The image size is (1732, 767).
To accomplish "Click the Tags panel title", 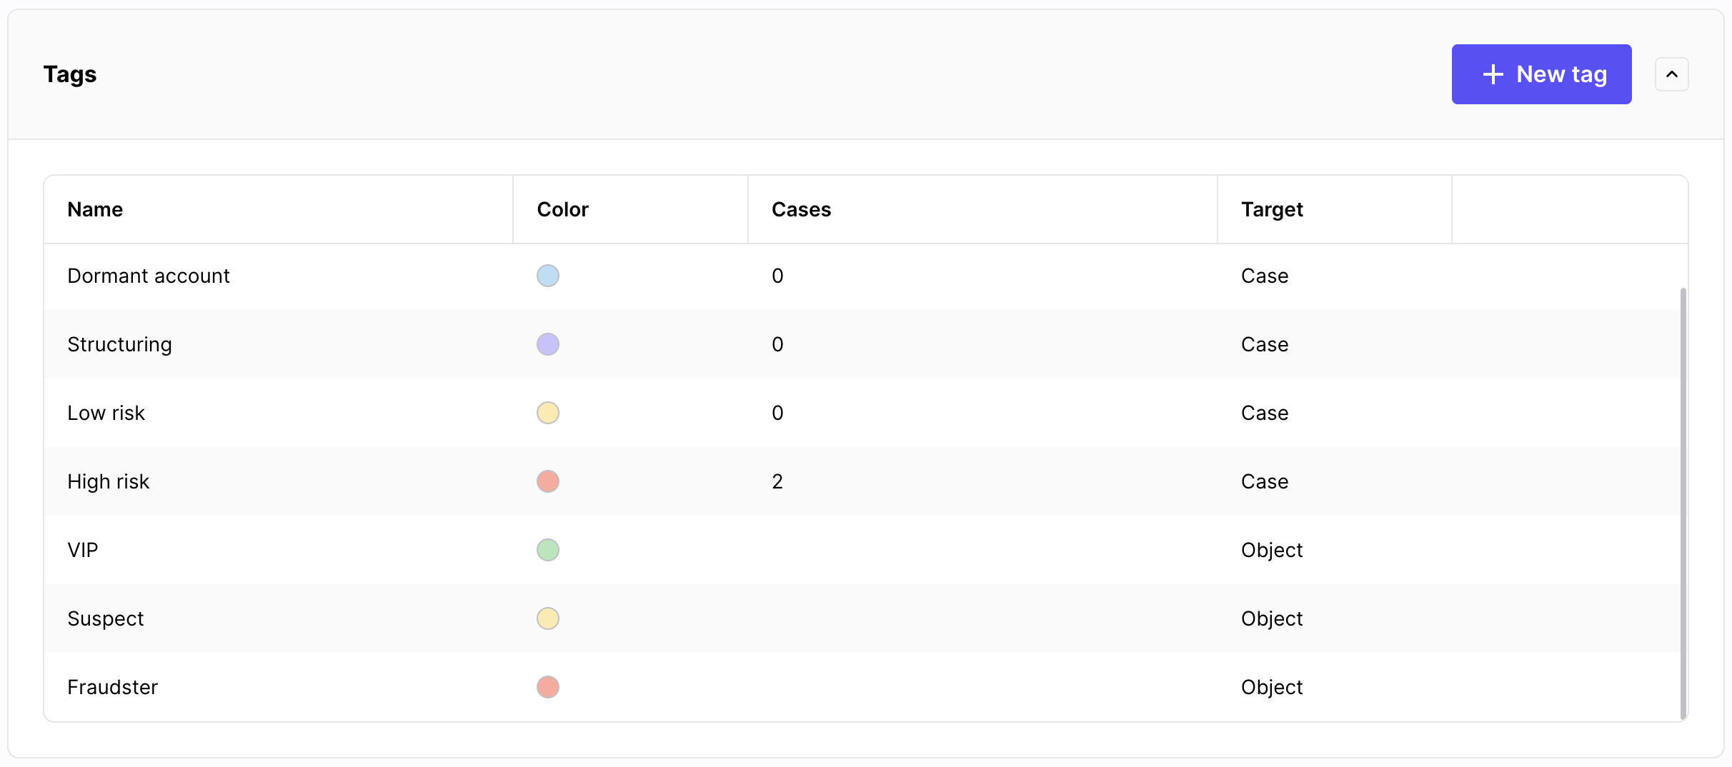I will pyautogui.click(x=70, y=74).
